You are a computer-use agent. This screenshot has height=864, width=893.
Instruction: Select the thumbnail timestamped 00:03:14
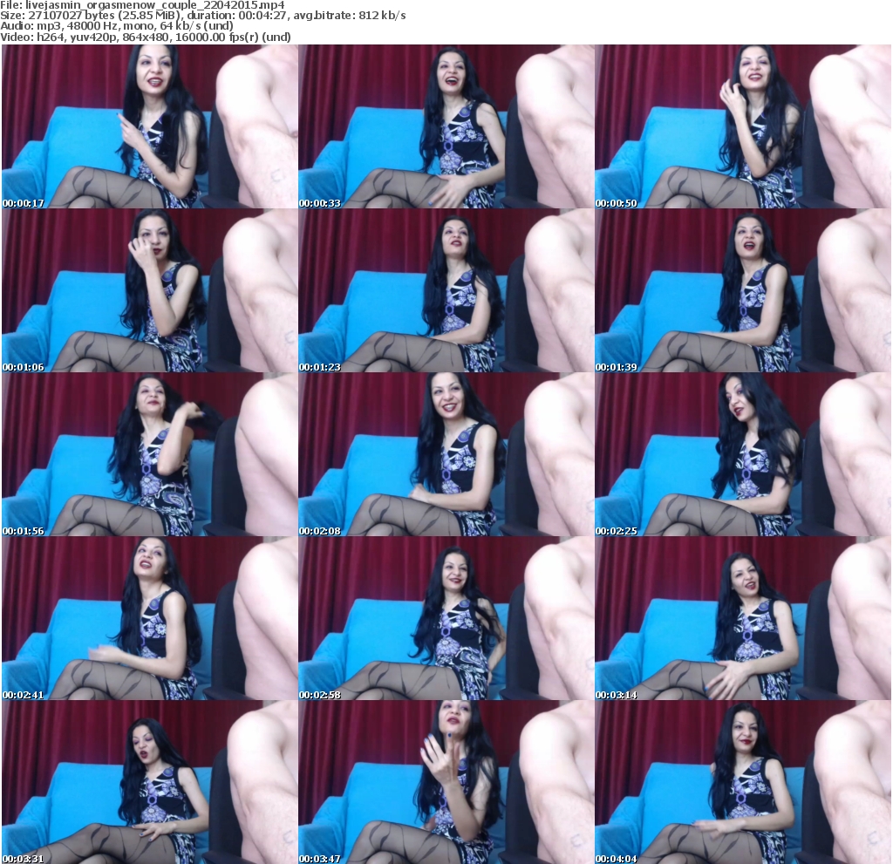pos(743,618)
